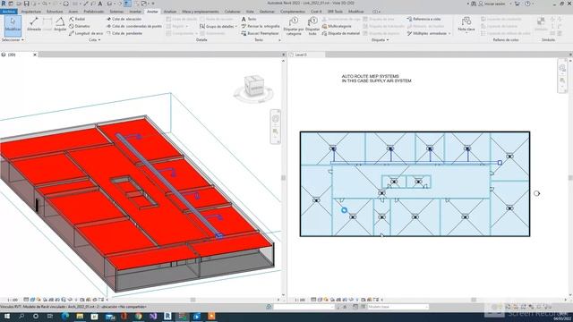Choose the Alineada dimension tool

(x=34, y=24)
